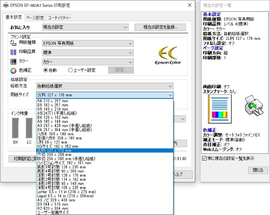Choose 四切 254 x 305 mm 手差し給紙
This screenshot has height=215, width=270.
pyautogui.click(x=105, y=159)
